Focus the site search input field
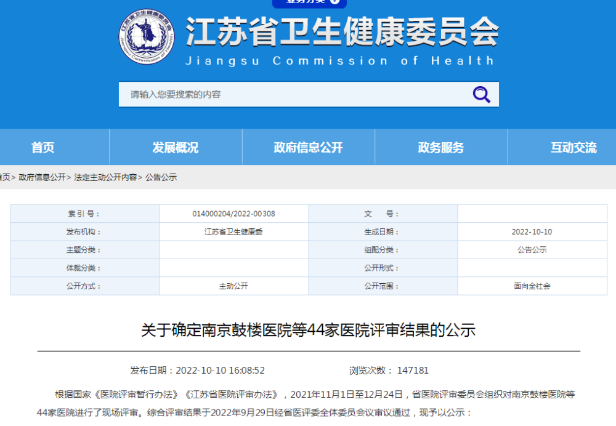The image size is (616, 426). 309,94
